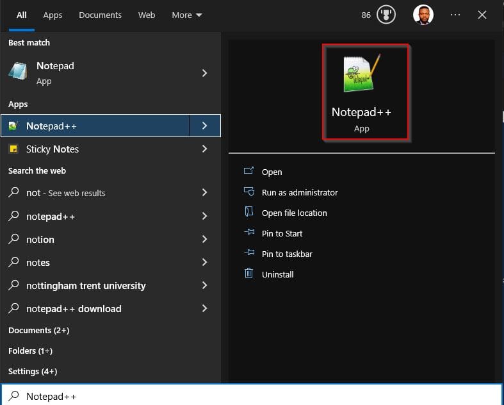Expand the Notepad best match arrow
The height and width of the screenshot is (405, 504).
pos(204,73)
